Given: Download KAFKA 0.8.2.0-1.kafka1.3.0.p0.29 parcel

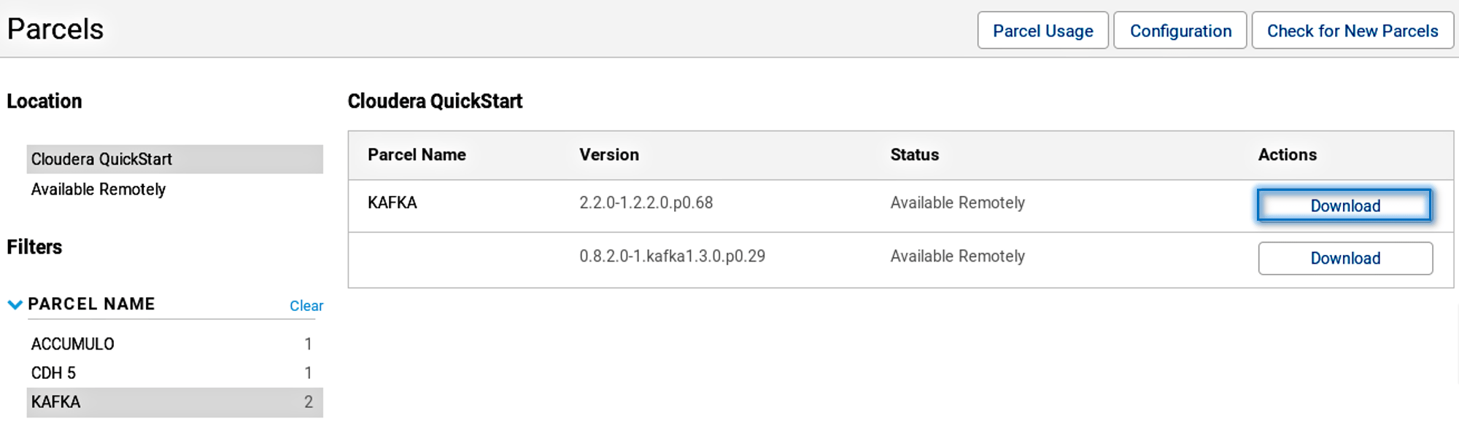Looking at the screenshot, I should [1345, 258].
